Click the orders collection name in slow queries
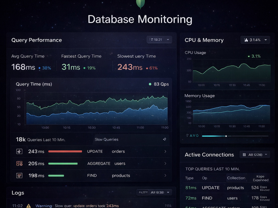This screenshot has height=208, width=278. (x=118, y=151)
